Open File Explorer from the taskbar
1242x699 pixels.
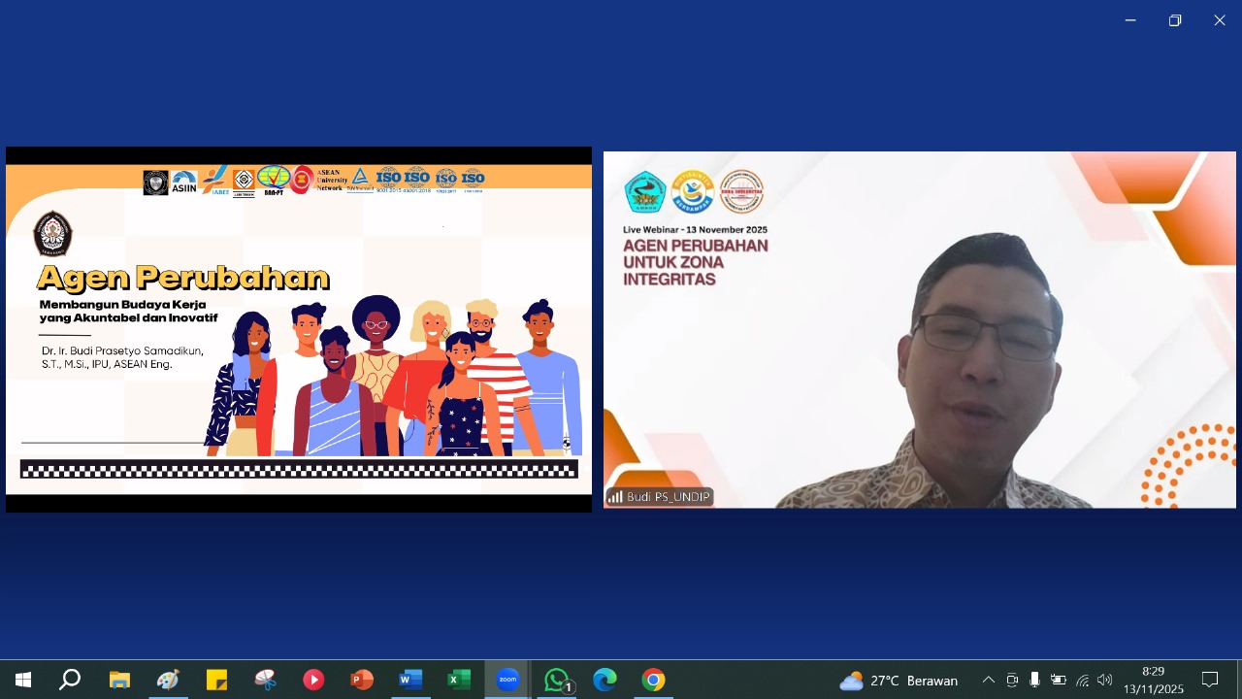(119, 680)
